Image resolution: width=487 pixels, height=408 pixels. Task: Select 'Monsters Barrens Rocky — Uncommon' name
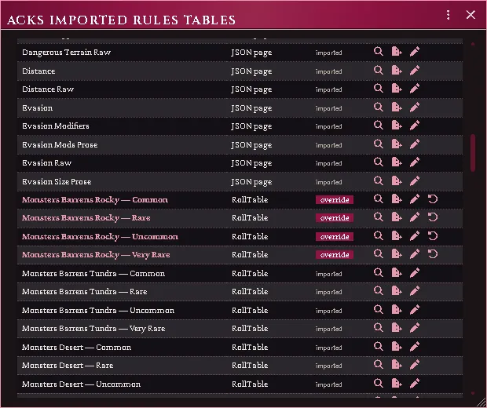100,237
